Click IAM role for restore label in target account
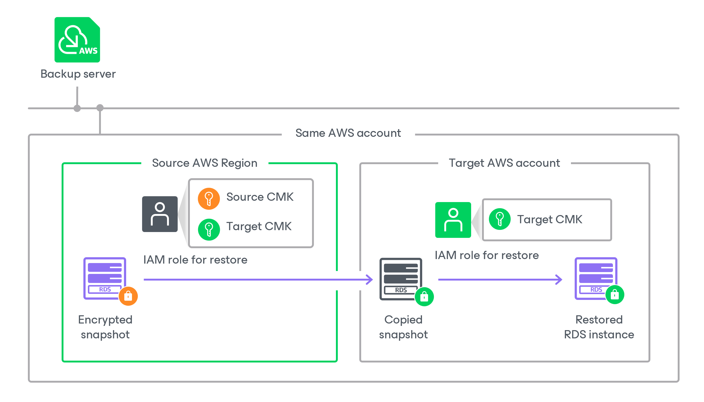The height and width of the screenshot is (402, 704). (x=487, y=255)
